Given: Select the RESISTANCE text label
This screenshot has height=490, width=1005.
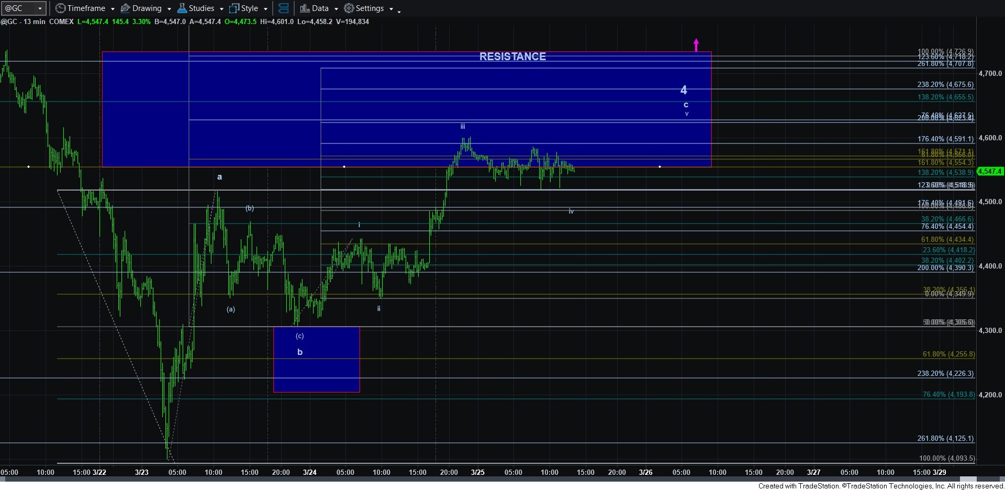Looking at the screenshot, I should pyautogui.click(x=512, y=57).
